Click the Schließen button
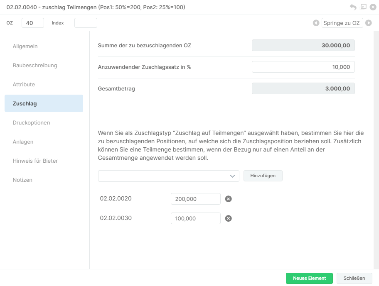Screen dimensions: 379x286 354,278
